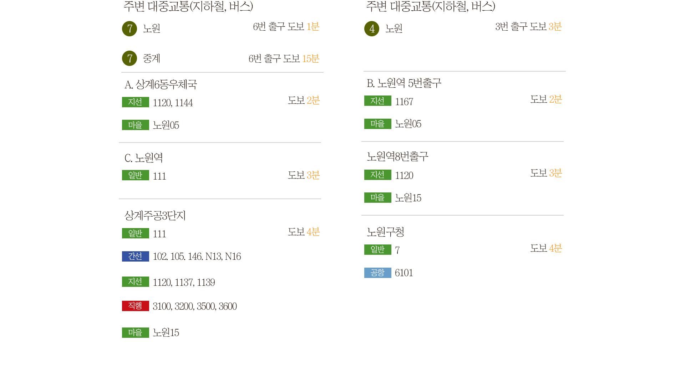Open the 노원역8번출구 bus stop heading
The height and width of the screenshot is (387, 685).
397,156
